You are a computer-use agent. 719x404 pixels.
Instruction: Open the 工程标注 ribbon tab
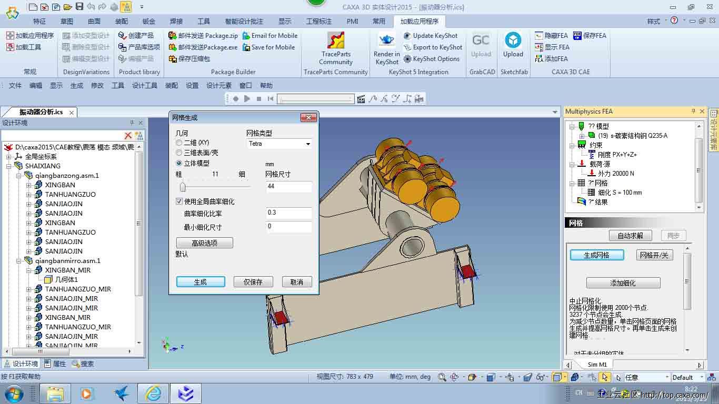319,22
